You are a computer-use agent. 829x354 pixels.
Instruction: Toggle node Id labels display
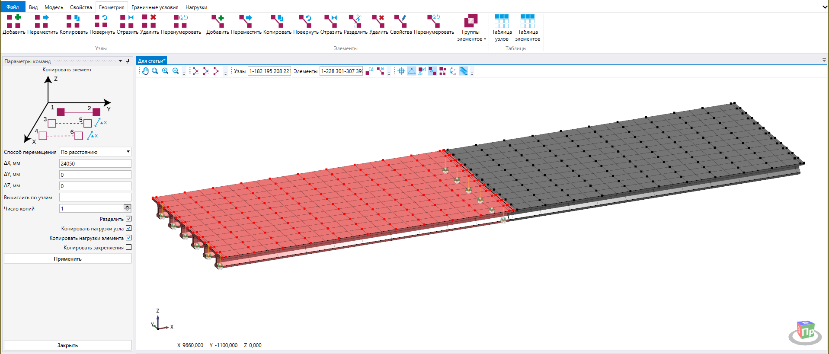369,71
